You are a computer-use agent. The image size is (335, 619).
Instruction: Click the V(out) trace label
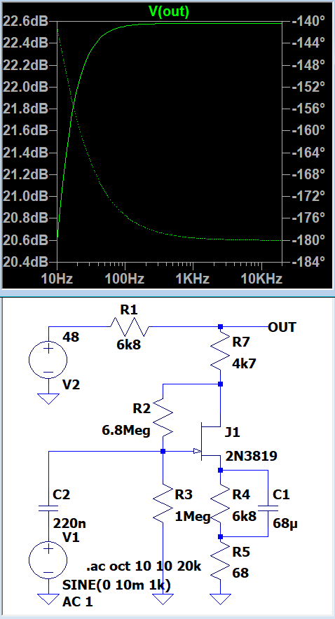point(169,11)
